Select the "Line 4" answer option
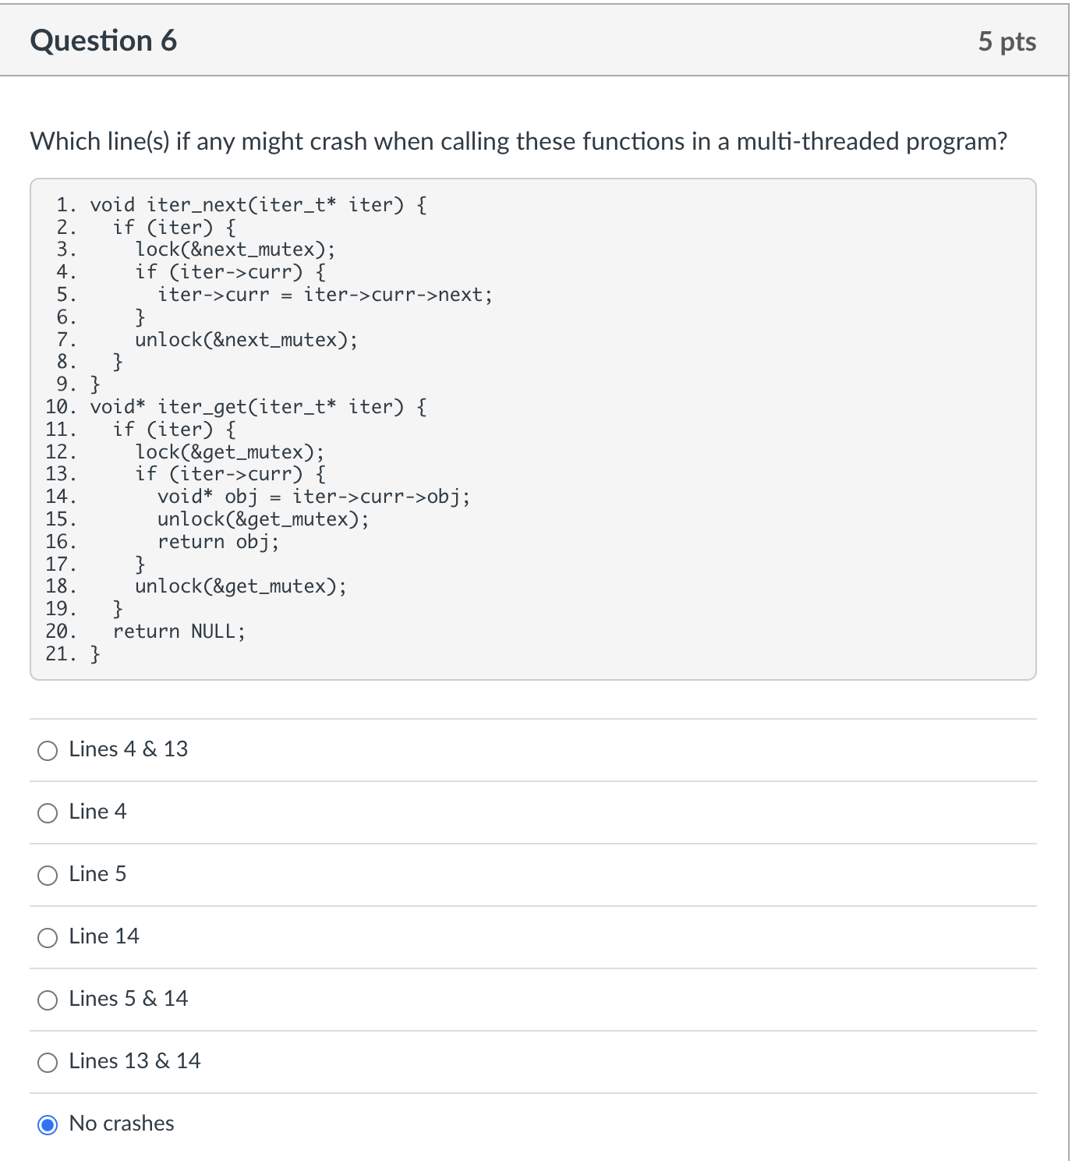 point(48,813)
